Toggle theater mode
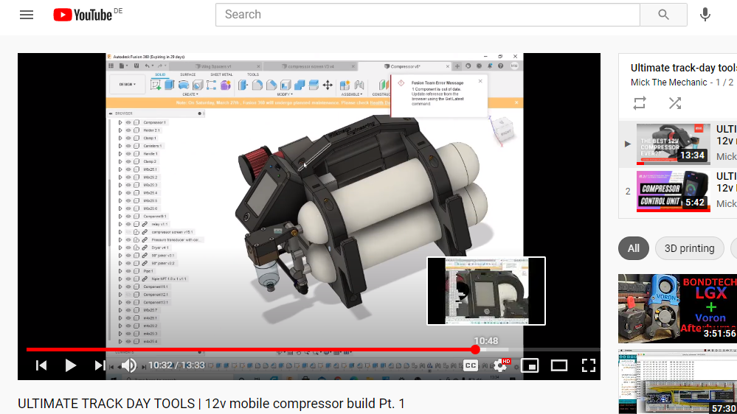Image resolution: width=737 pixels, height=414 pixels. (559, 365)
